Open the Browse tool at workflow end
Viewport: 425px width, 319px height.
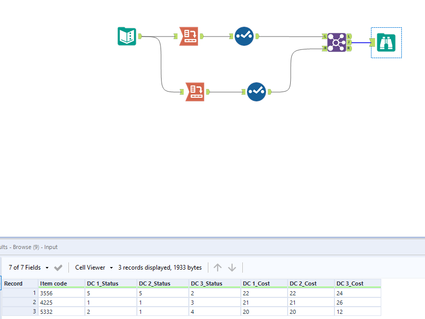tap(386, 43)
